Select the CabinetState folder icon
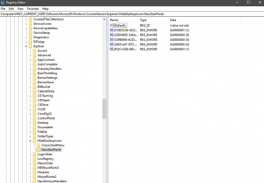 point(34,91)
